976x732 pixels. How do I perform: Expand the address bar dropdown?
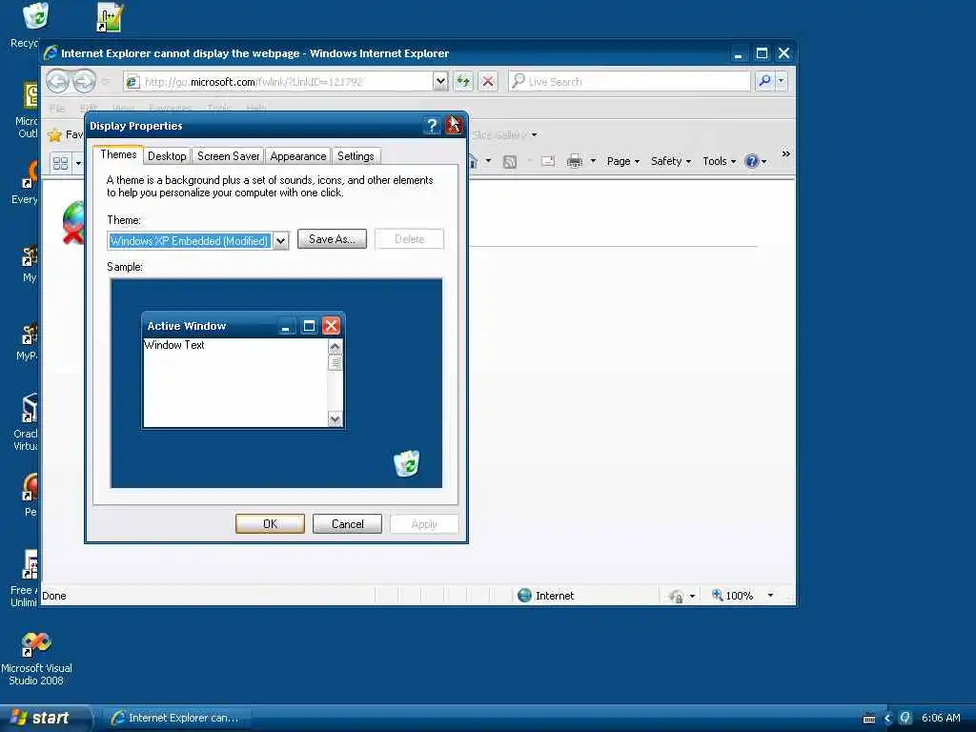point(440,81)
